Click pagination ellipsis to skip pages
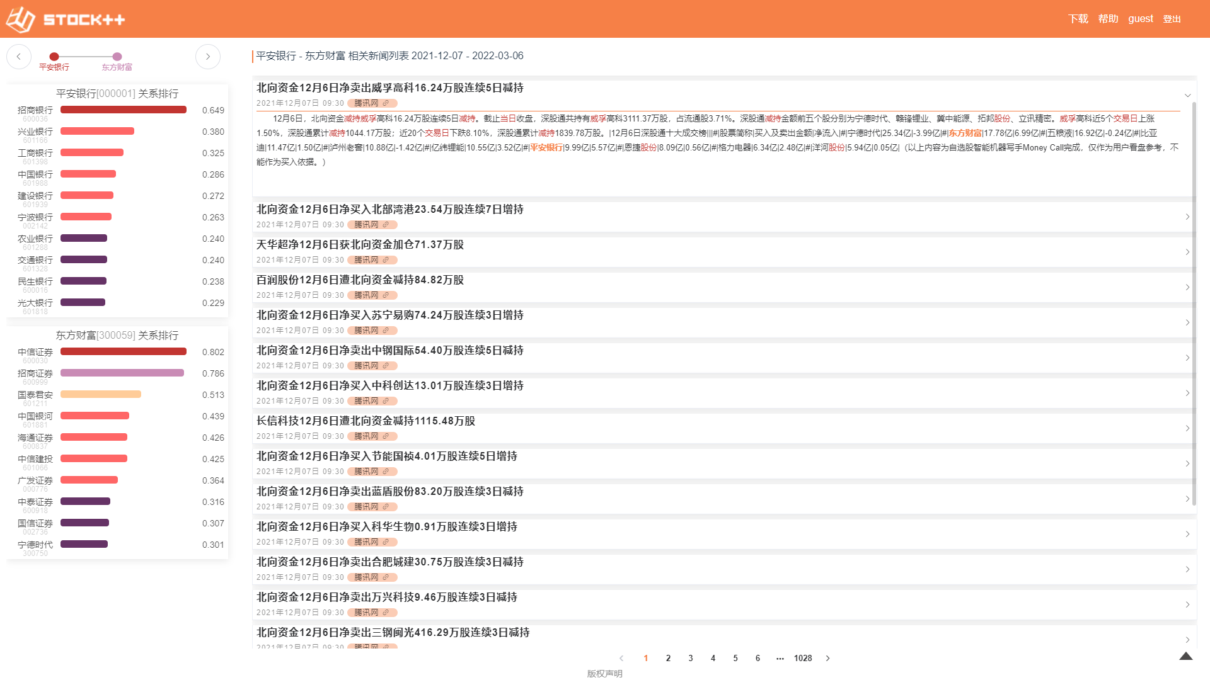This screenshot has width=1210, height=680. click(780, 658)
